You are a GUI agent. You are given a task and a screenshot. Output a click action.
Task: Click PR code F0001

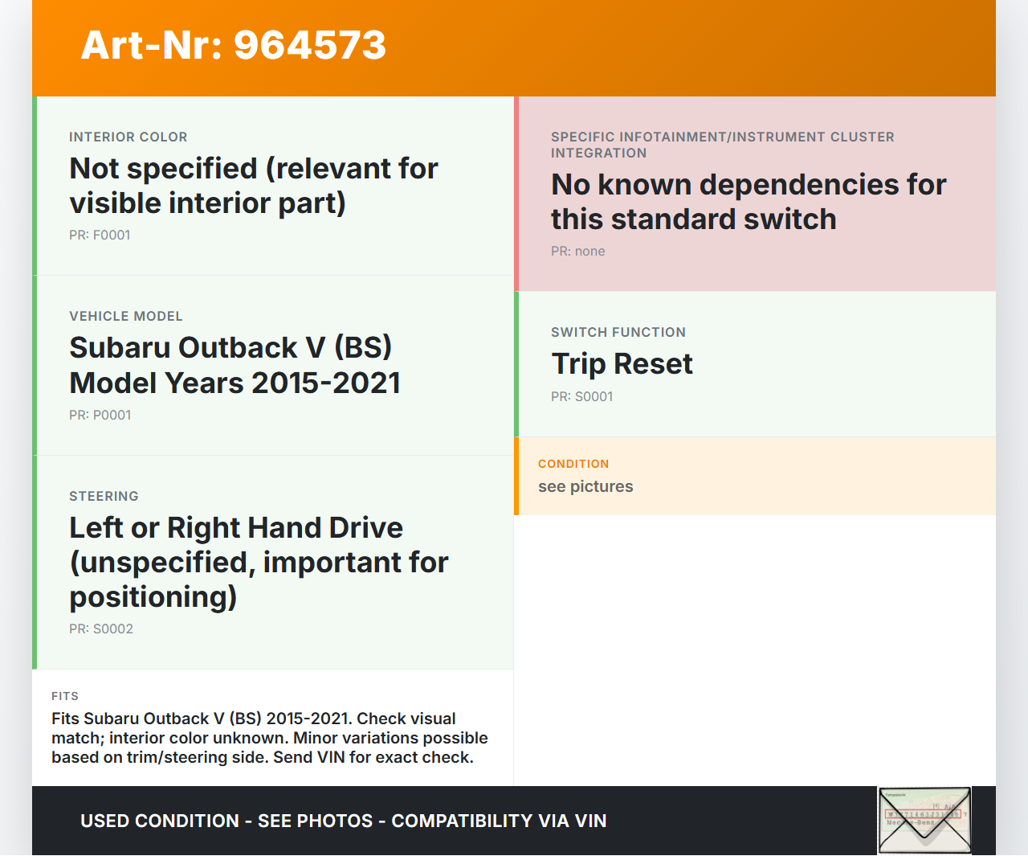point(100,236)
